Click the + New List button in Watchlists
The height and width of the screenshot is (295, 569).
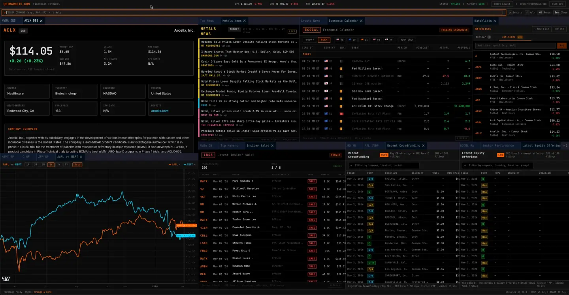(x=541, y=29)
